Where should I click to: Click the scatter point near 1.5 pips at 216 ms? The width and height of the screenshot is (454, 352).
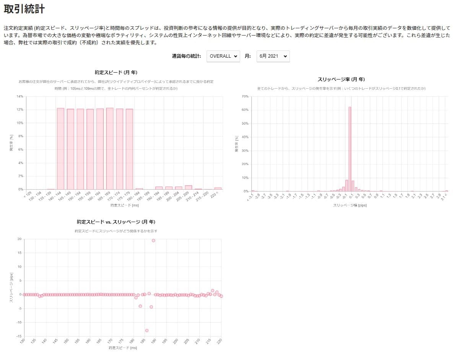coord(213,290)
